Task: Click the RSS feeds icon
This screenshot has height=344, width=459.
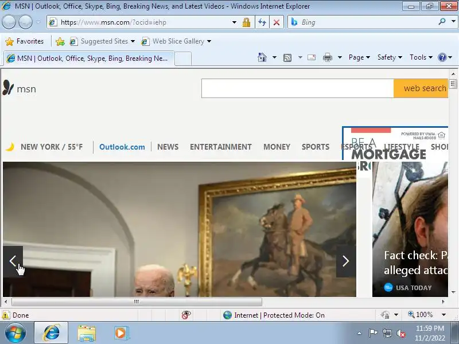Action: pos(287,58)
